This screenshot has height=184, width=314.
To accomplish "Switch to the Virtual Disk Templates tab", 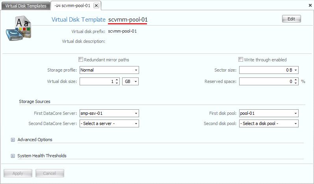I will (26, 6).
